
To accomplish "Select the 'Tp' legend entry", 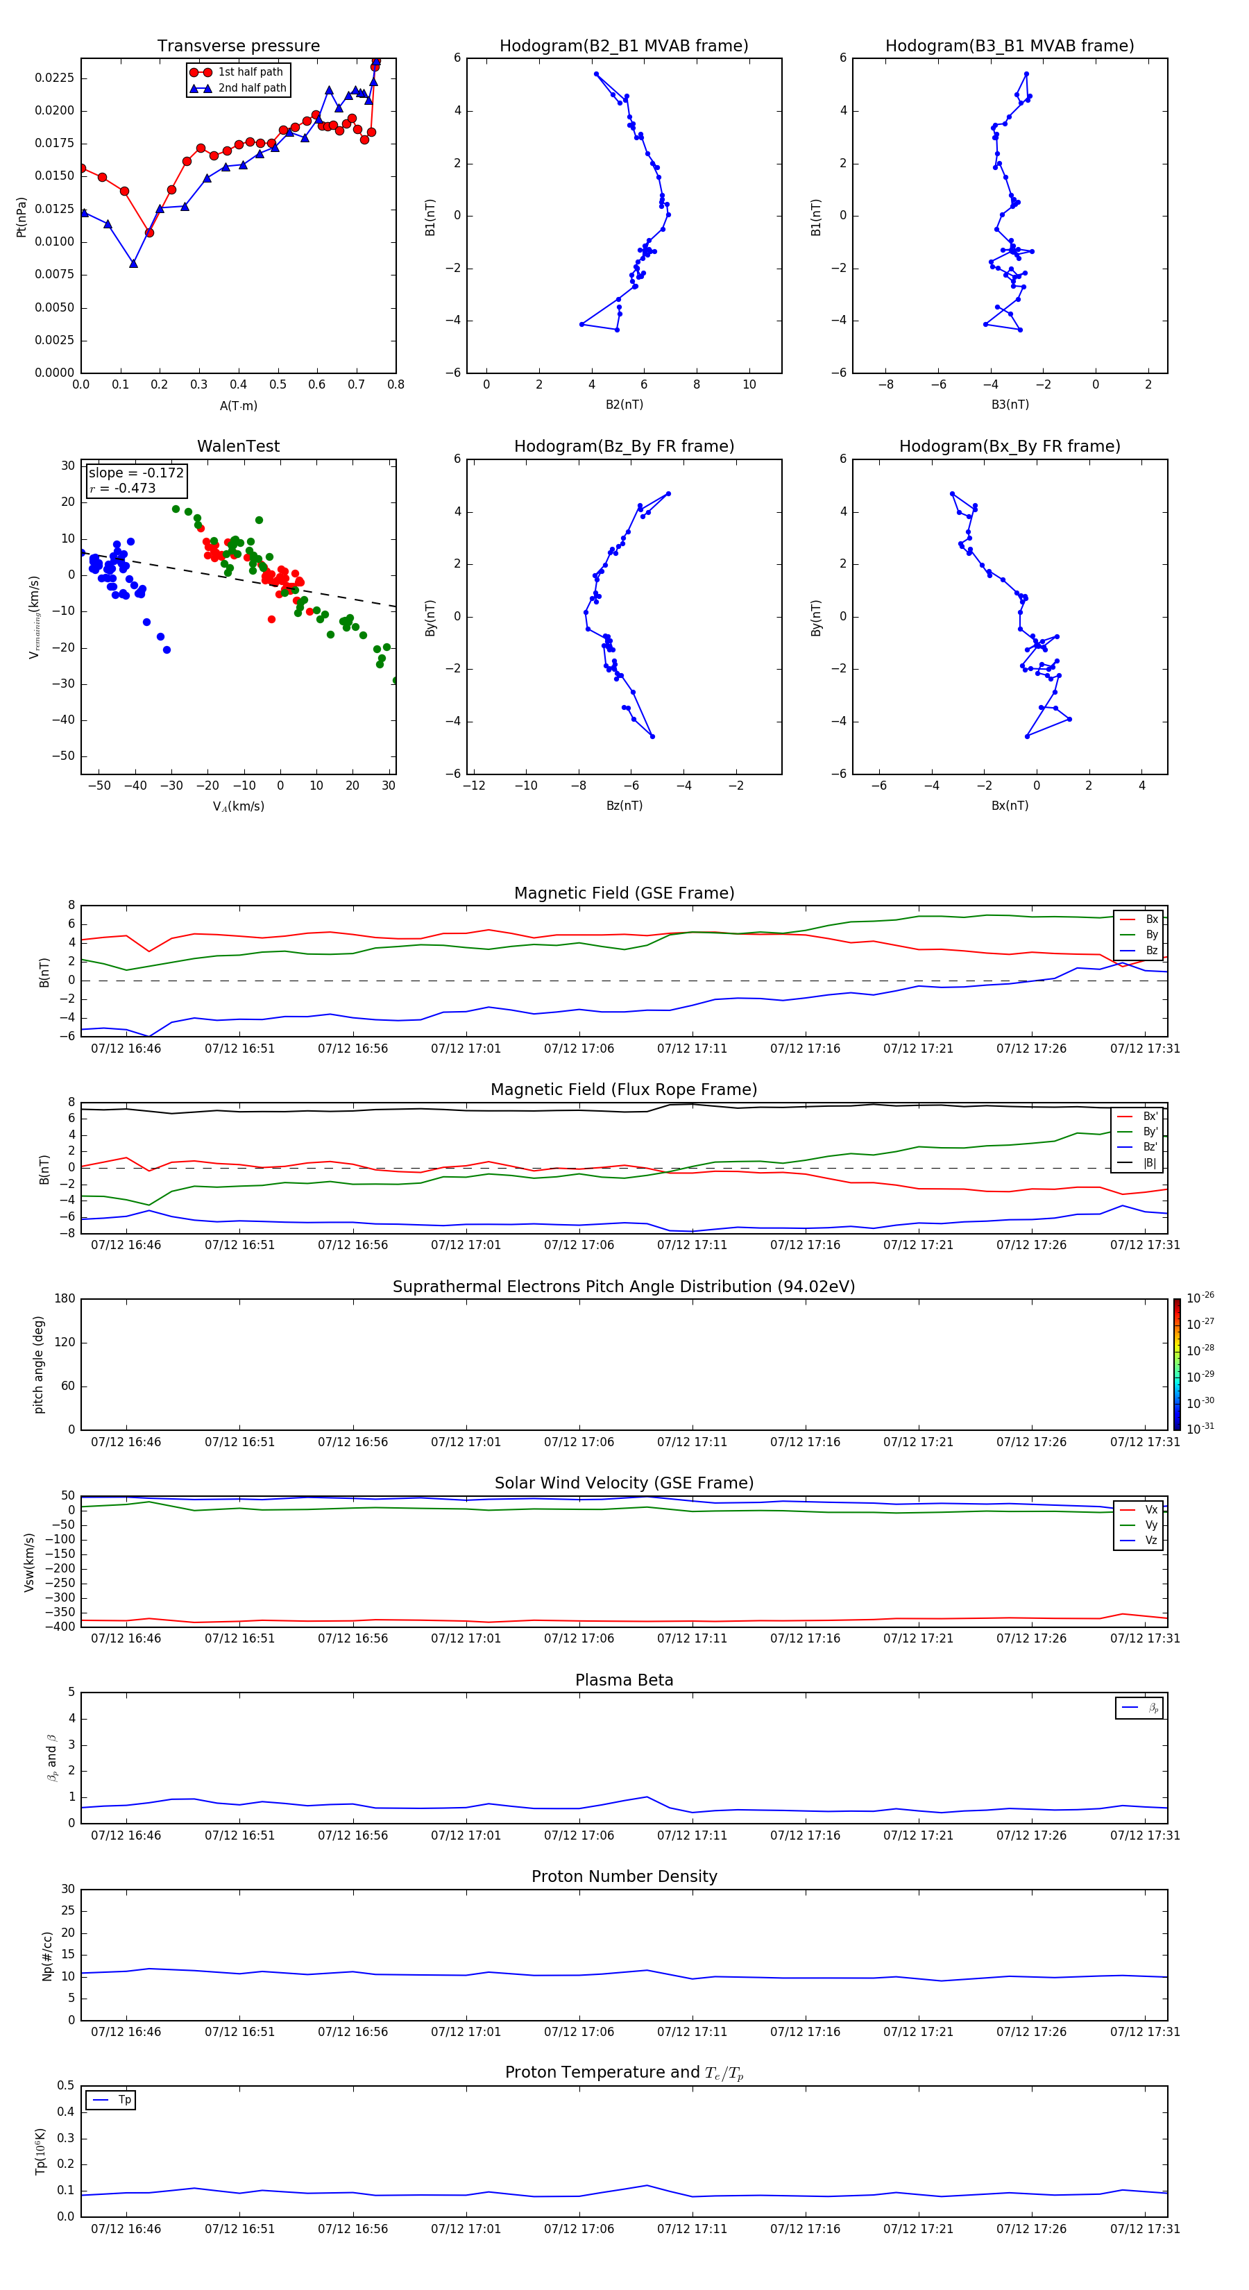I will coord(111,2100).
